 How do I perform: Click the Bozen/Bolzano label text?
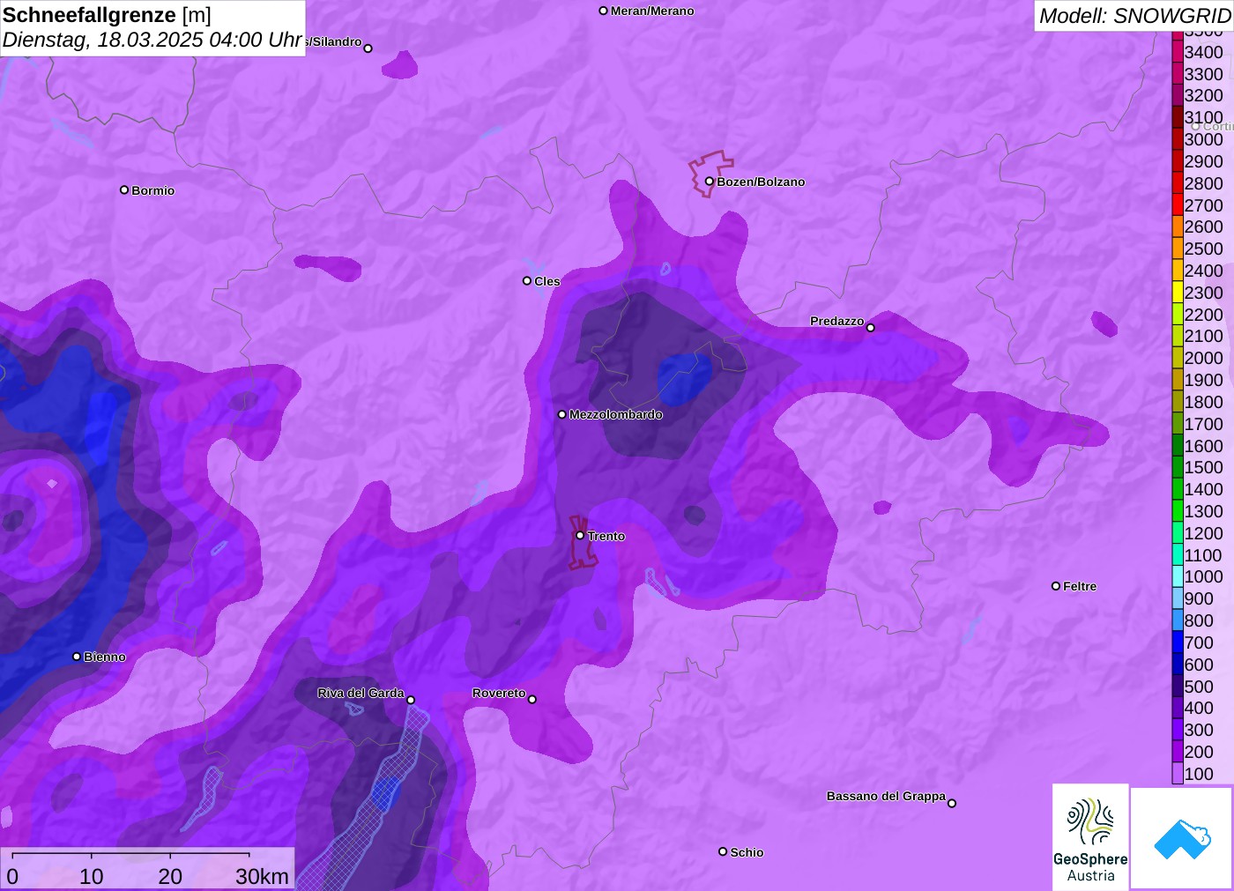click(x=761, y=182)
